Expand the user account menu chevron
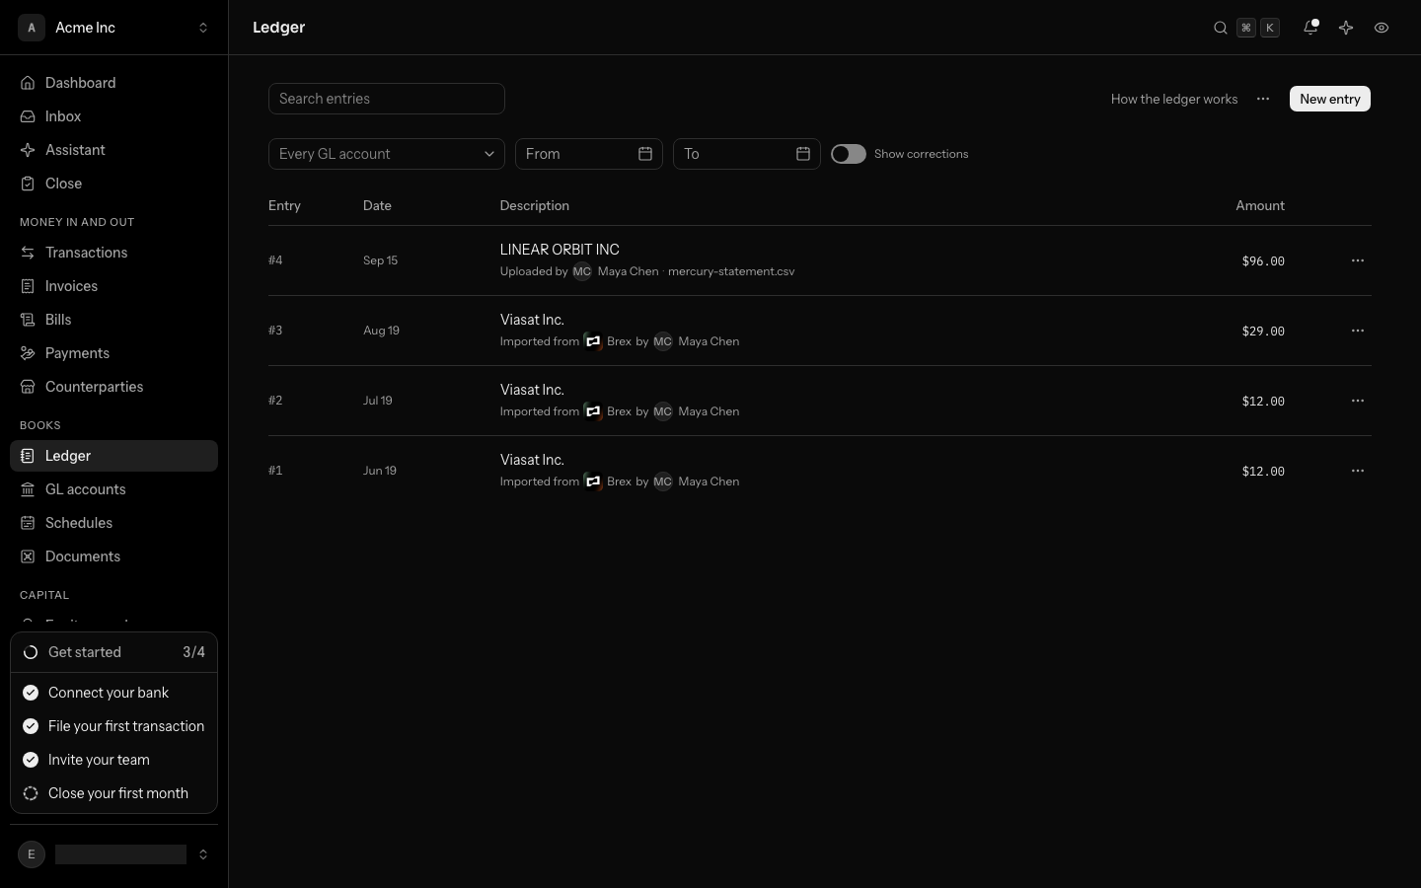This screenshot has height=888, width=1421. (203, 854)
